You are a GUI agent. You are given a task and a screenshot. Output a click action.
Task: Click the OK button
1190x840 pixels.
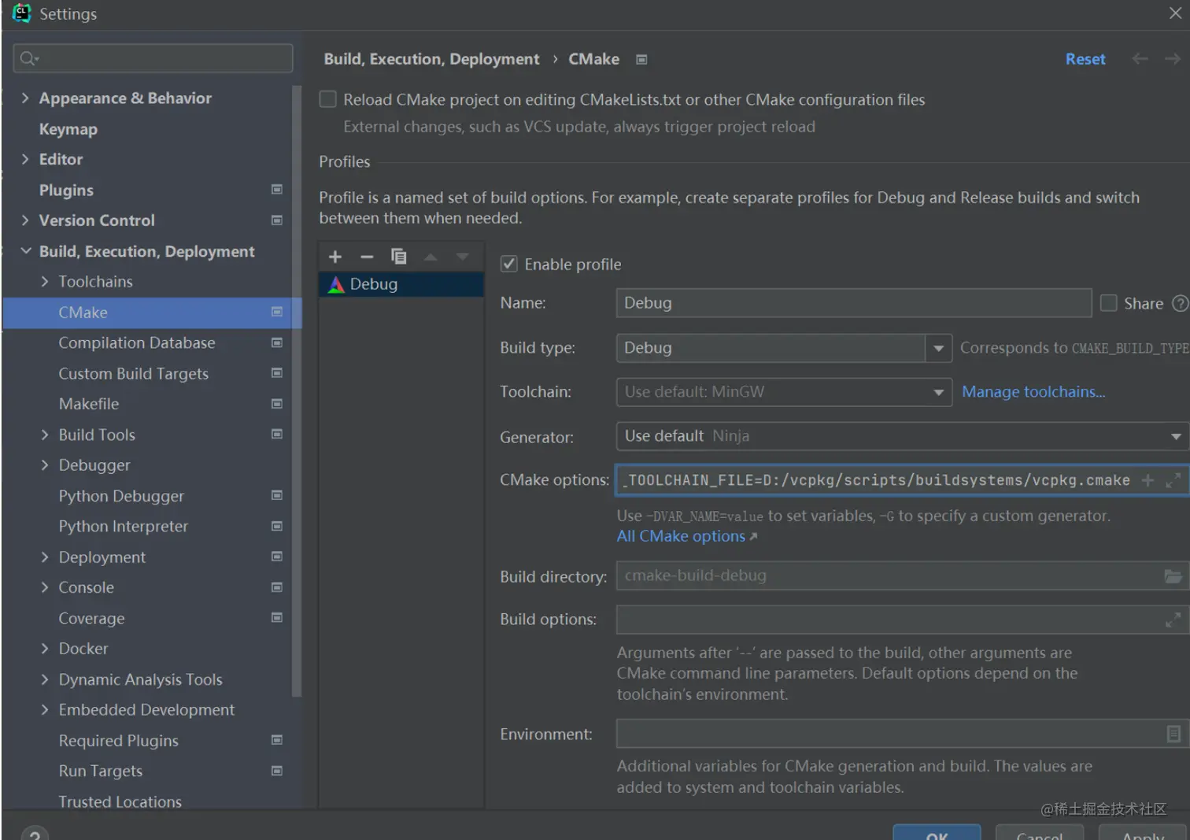click(937, 833)
